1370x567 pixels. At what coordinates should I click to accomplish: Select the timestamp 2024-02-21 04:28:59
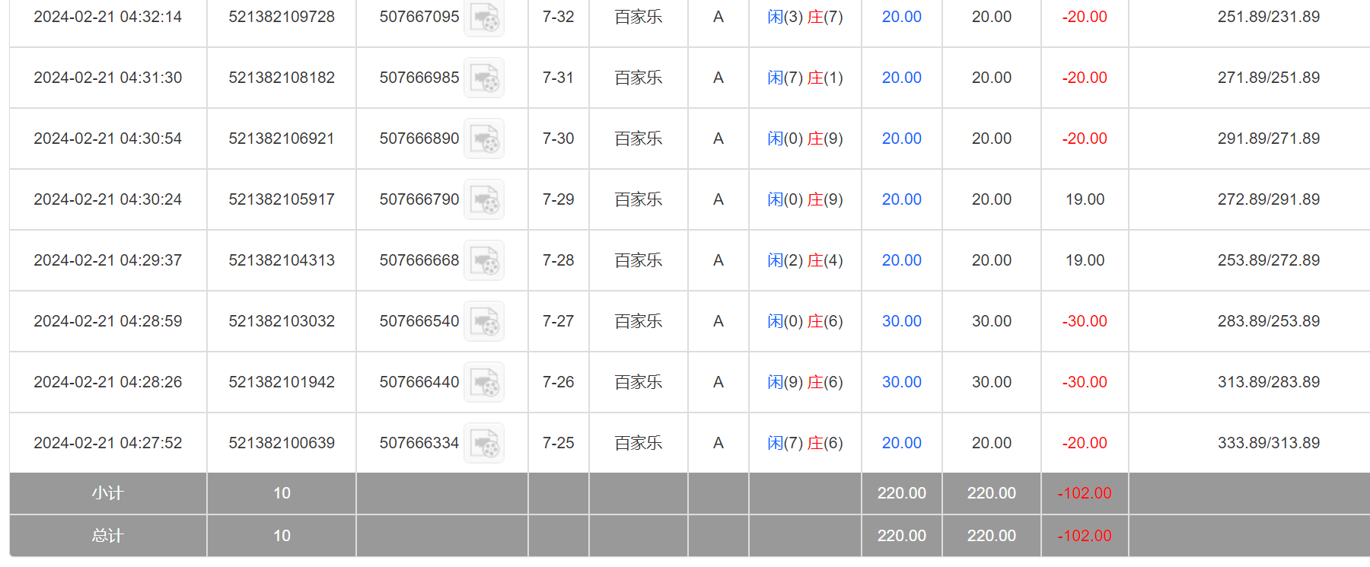108,321
